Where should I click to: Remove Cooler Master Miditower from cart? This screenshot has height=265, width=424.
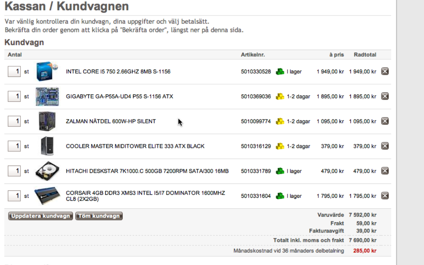click(x=385, y=146)
